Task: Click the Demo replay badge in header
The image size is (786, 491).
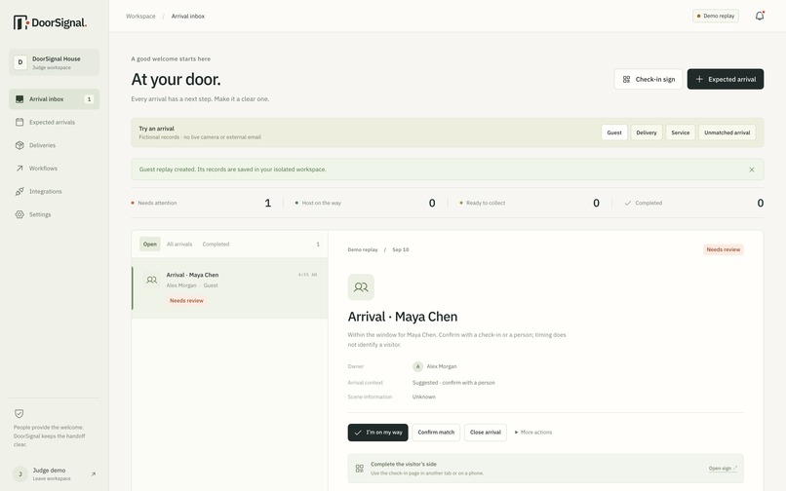Action: pyautogui.click(x=716, y=16)
